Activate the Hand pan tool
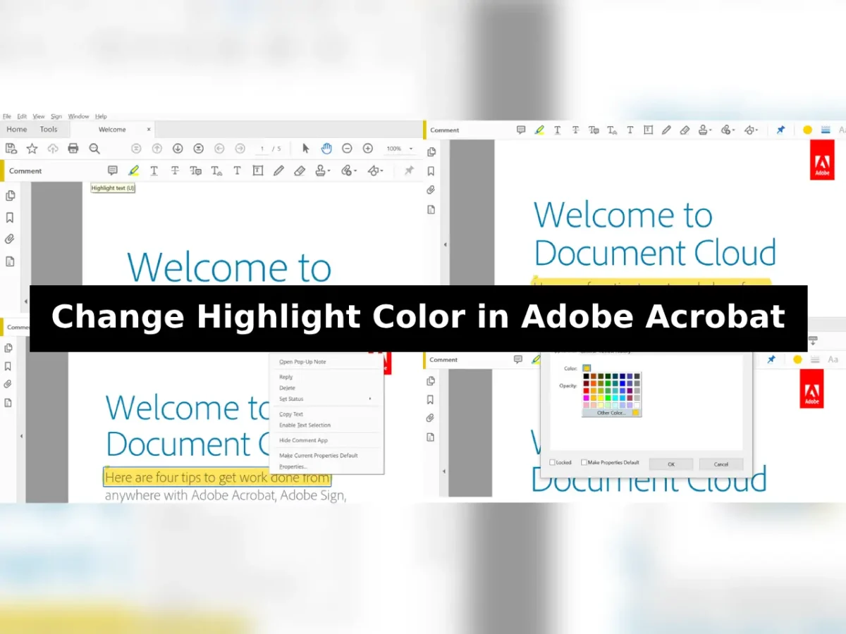The width and height of the screenshot is (846, 634). (x=326, y=148)
